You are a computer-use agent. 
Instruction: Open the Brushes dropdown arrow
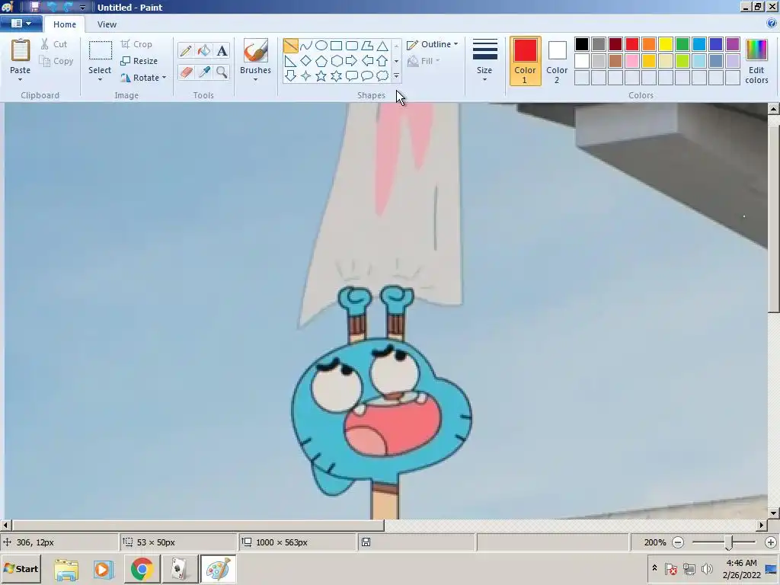tap(256, 79)
